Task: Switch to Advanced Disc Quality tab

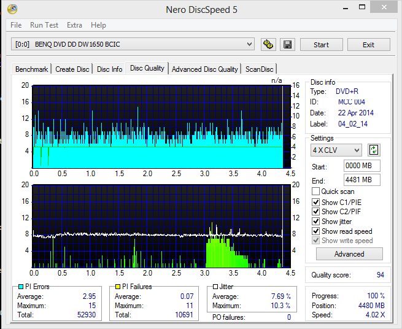Action: point(205,69)
